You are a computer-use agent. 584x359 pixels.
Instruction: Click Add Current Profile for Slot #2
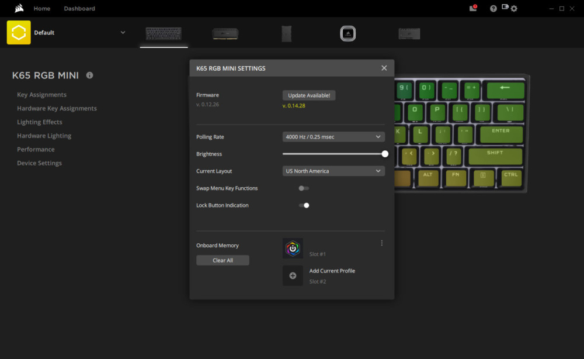click(x=332, y=271)
